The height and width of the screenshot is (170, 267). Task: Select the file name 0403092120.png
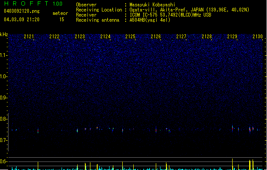click(22, 11)
